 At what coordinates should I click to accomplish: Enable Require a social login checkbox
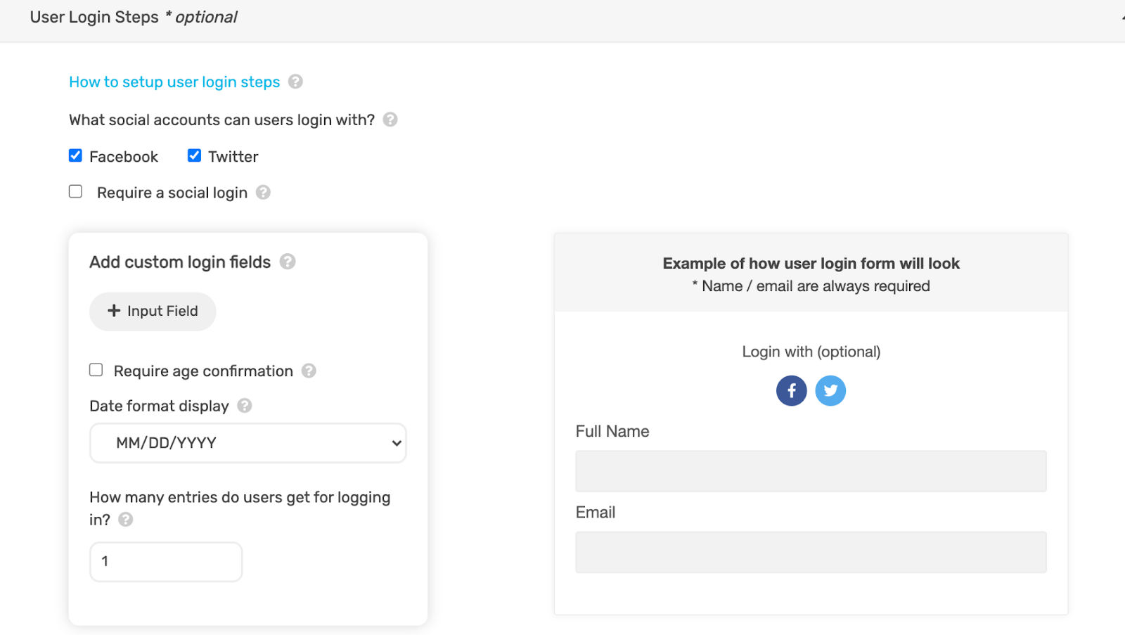(x=76, y=192)
